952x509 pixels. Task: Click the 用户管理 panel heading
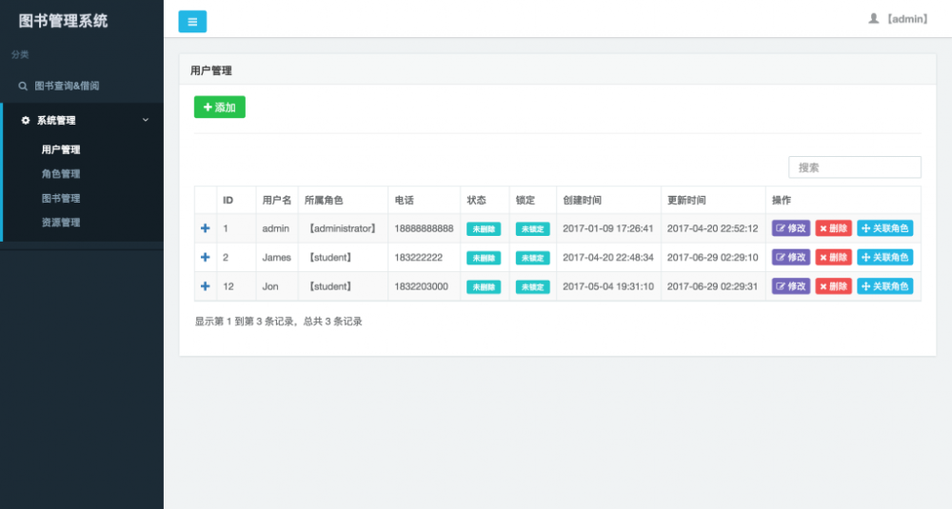point(210,70)
